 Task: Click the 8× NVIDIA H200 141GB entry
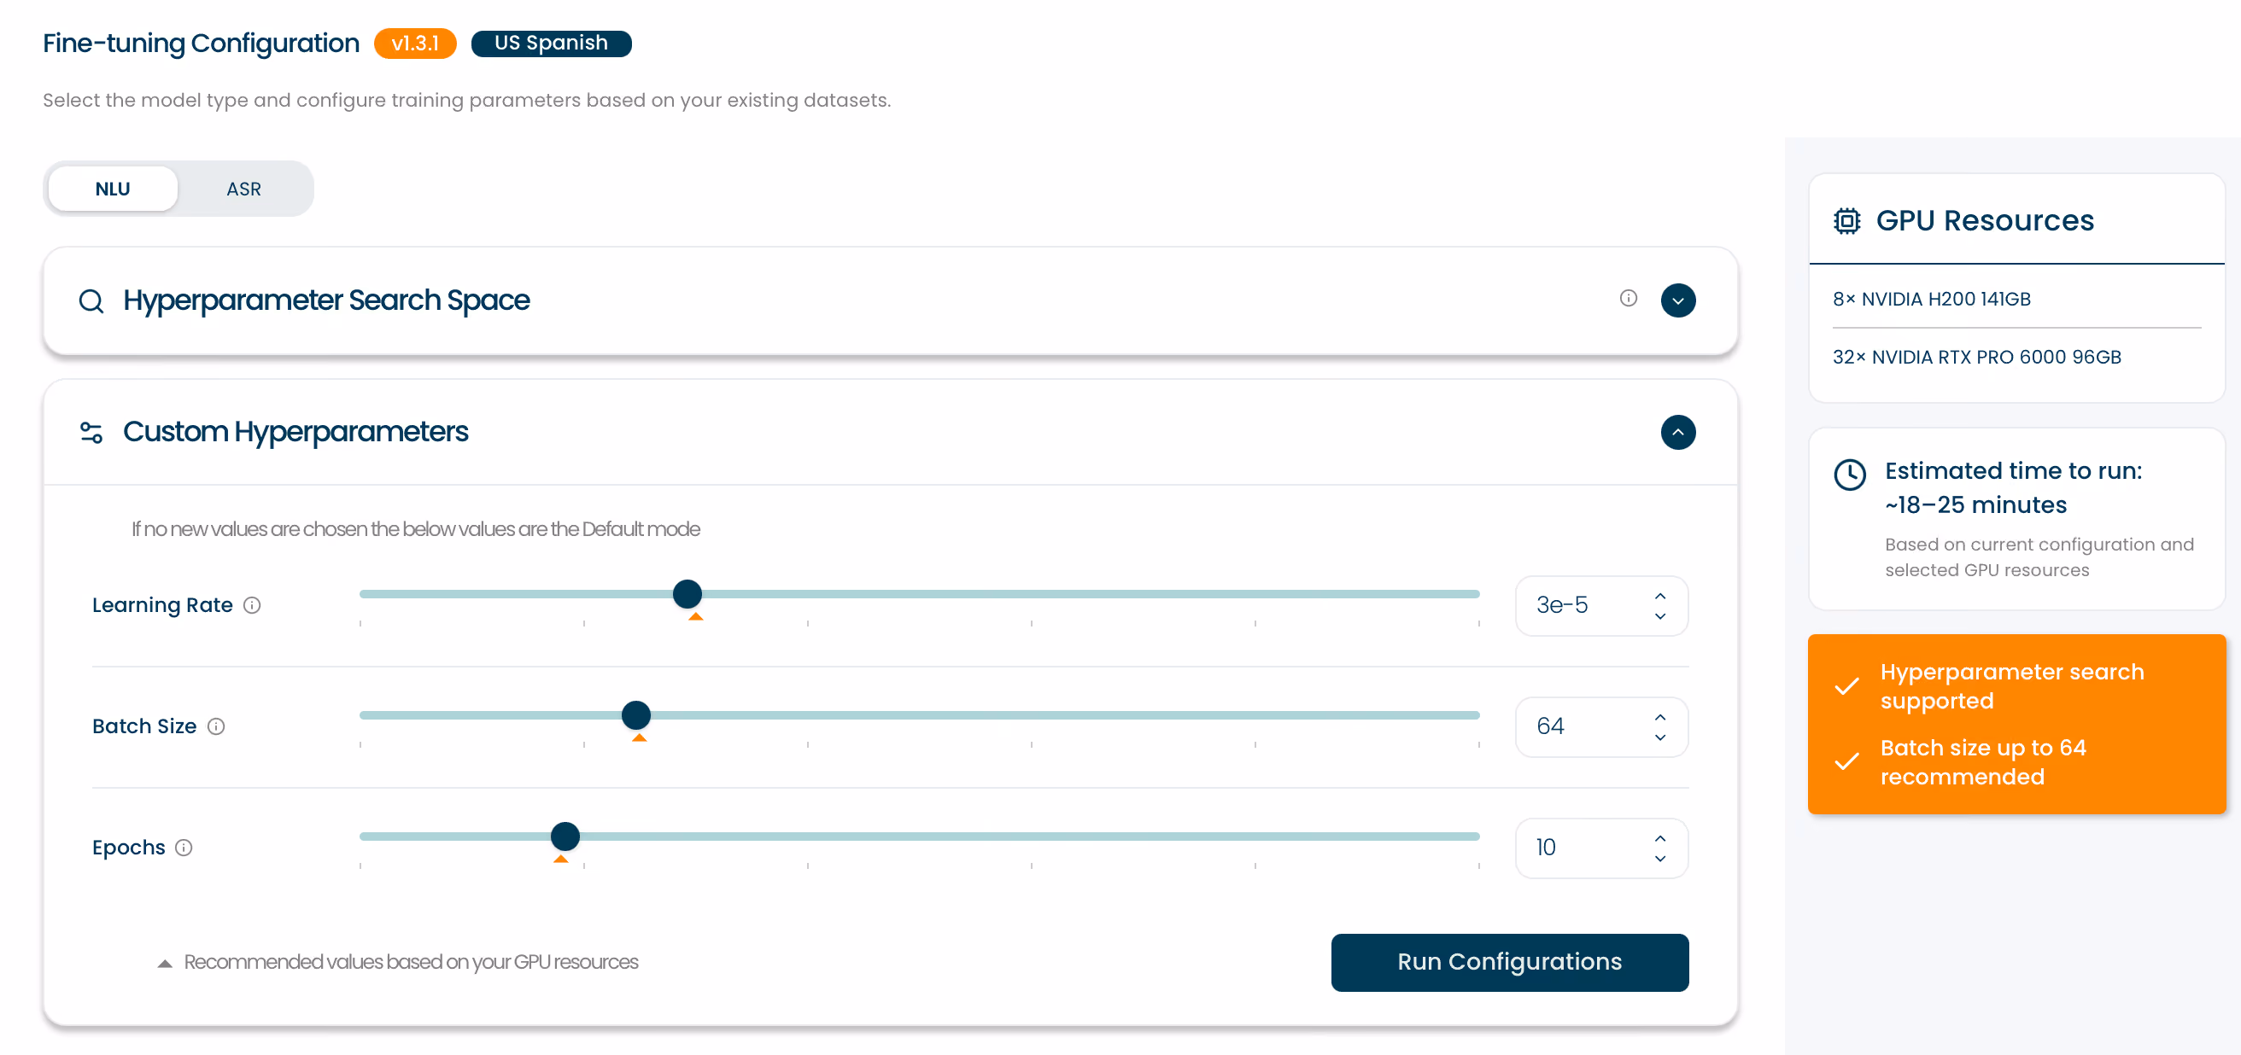click(x=1931, y=299)
